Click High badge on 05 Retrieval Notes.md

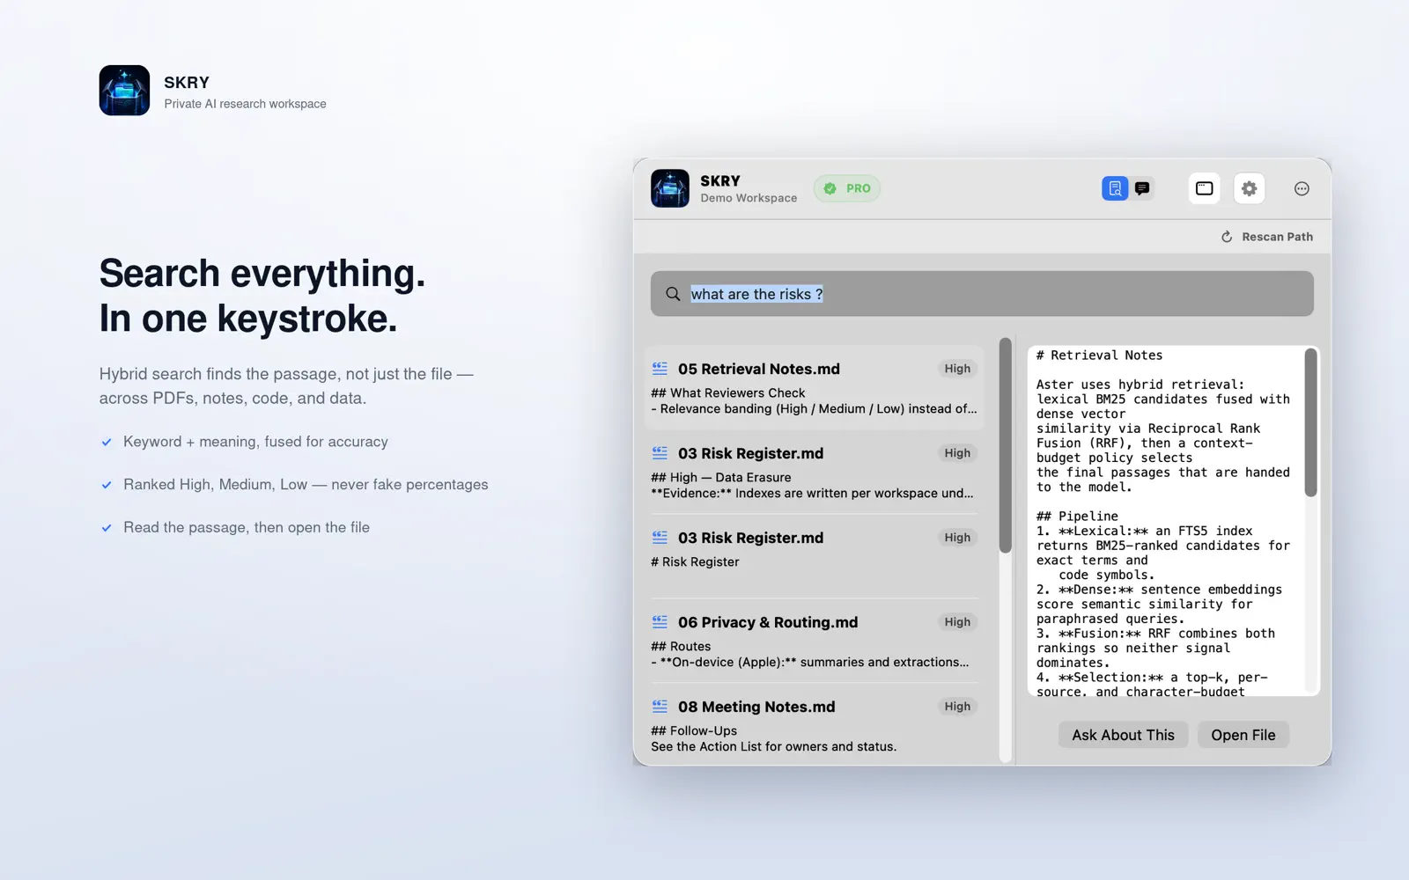957,369
